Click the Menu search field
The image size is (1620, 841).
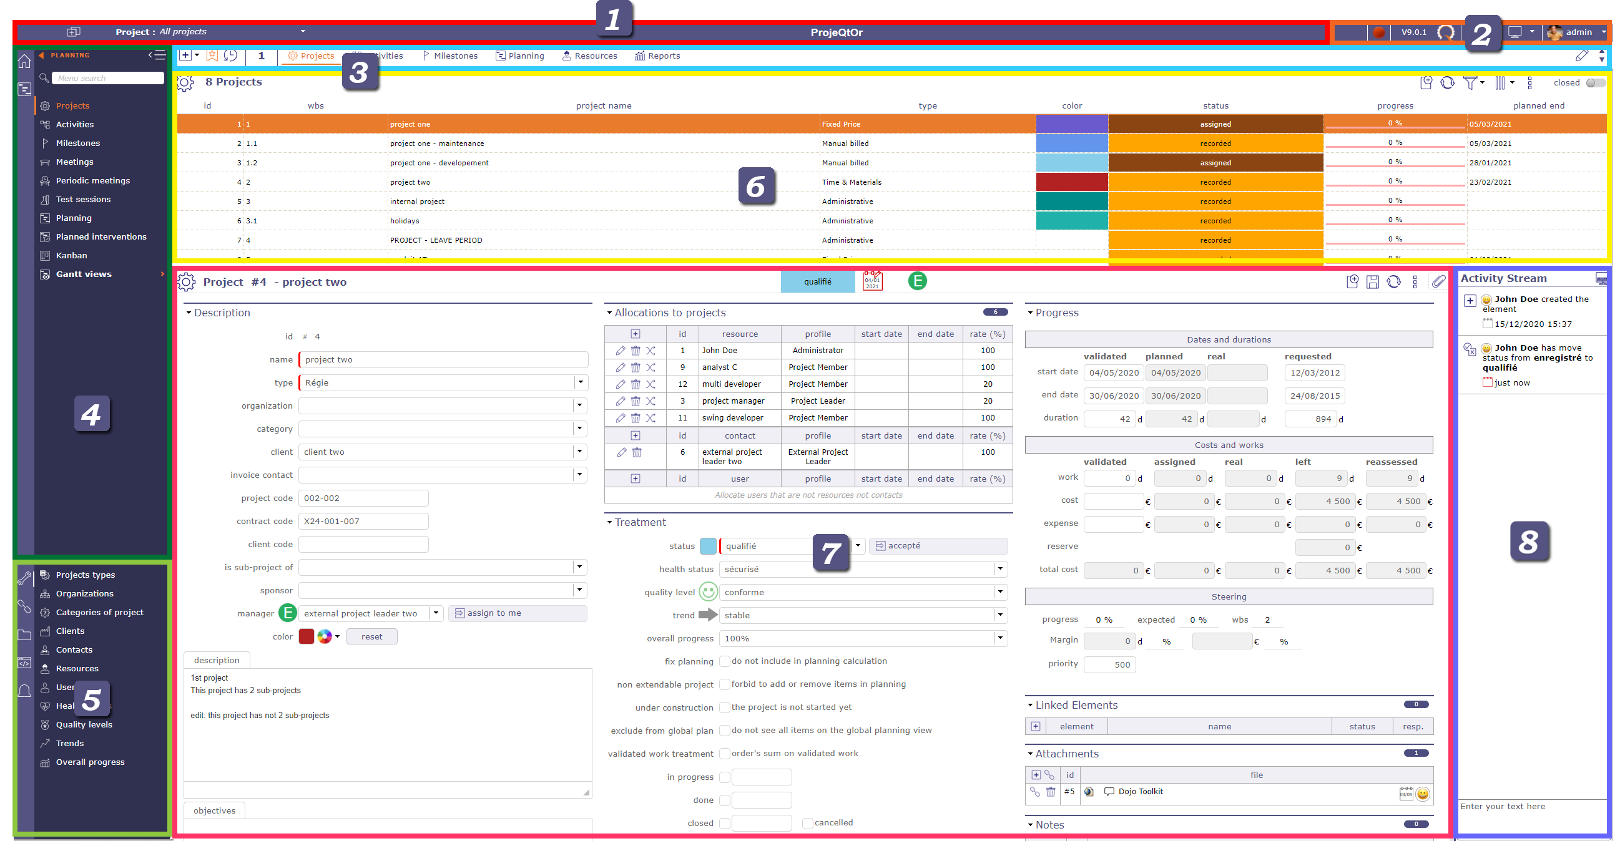108,79
